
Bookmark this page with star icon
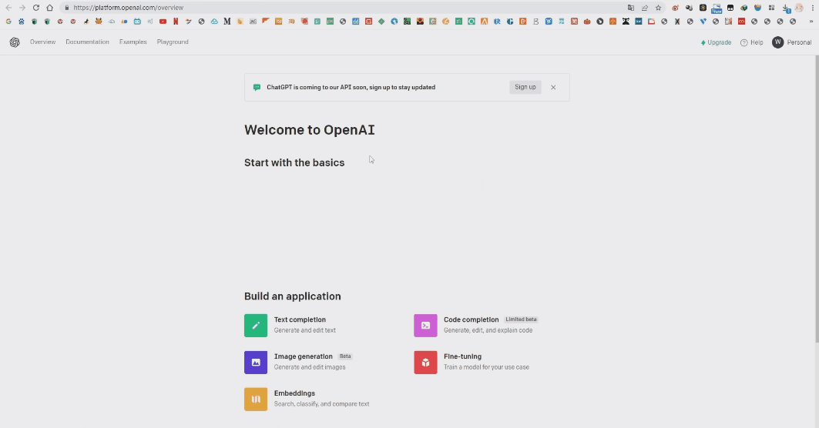658,8
